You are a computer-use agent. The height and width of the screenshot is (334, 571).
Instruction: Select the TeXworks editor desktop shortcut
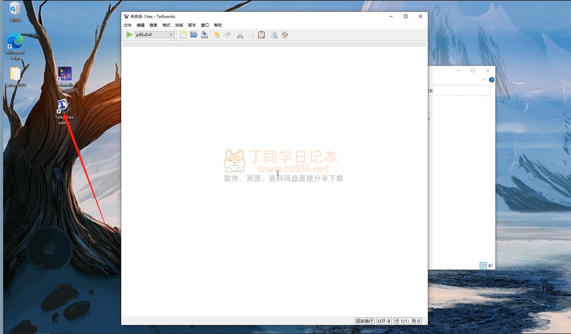(x=64, y=112)
